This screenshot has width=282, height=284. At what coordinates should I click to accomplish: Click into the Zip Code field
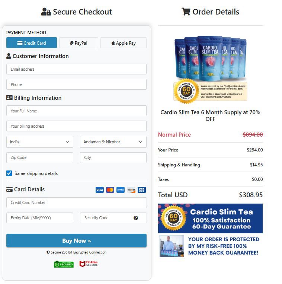[40, 157]
